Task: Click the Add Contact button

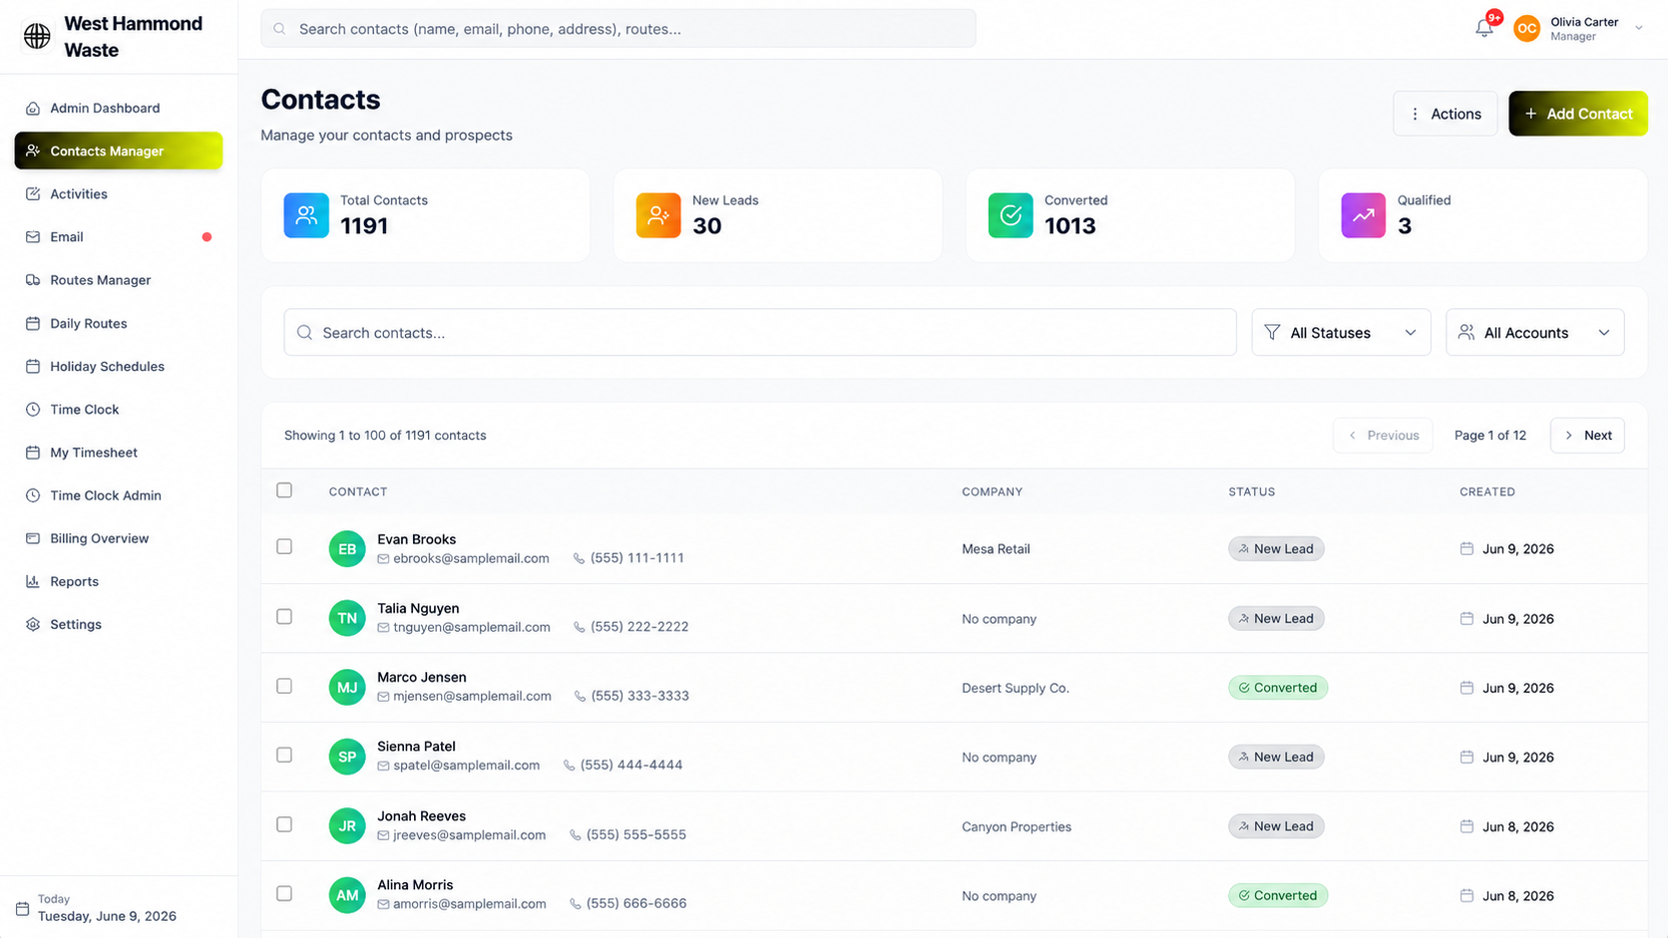Action: 1577,114
